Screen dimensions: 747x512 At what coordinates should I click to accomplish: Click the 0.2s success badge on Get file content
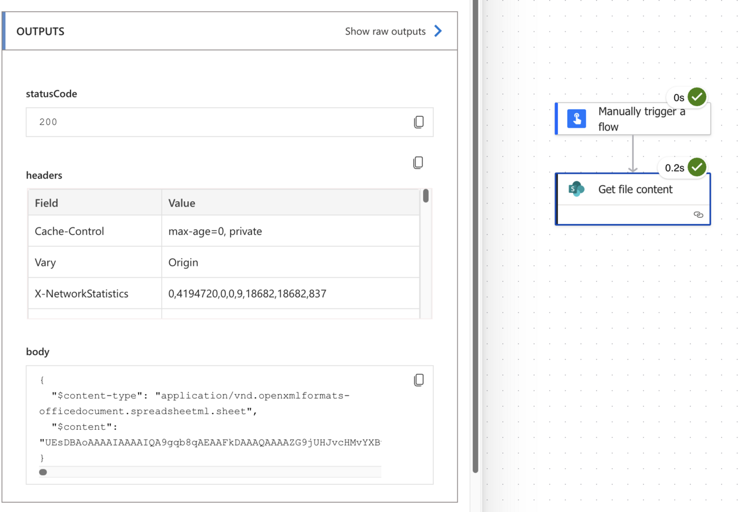click(682, 167)
